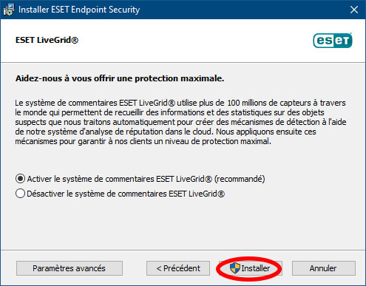Click the 'Aidez-nous à vous offrir' bold heading
The height and width of the screenshot is (286, 366).
(120, 78)
